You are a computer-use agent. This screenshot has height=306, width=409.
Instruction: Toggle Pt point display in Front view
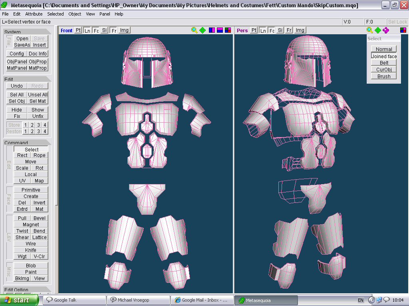pos(78,30)
